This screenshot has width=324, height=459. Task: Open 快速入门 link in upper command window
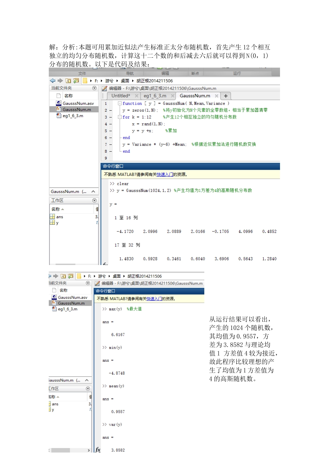coord(165,175)
